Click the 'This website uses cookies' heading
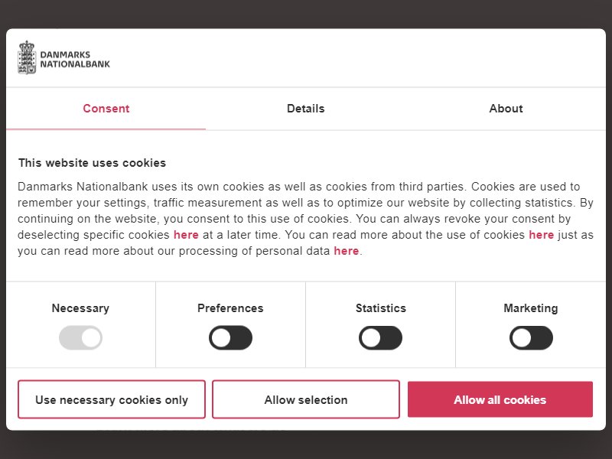This screenshot has width=612, height=459. coord(92,163)
